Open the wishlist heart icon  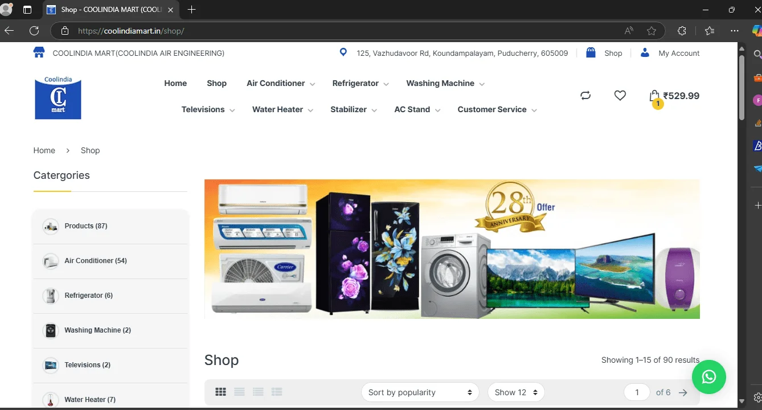pyautogui.click(x=620, y=96)
